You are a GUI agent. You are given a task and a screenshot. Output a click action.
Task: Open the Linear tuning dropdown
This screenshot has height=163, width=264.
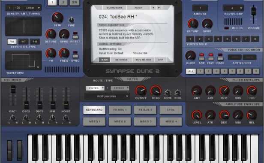point(32,8)
